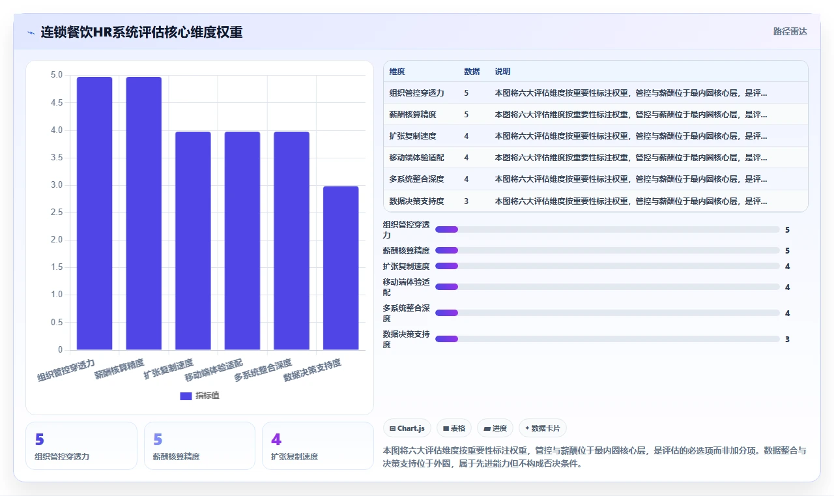Select the 数据决策支持度 table row cell
Screen dimensions: 834x496
point(417,201)
